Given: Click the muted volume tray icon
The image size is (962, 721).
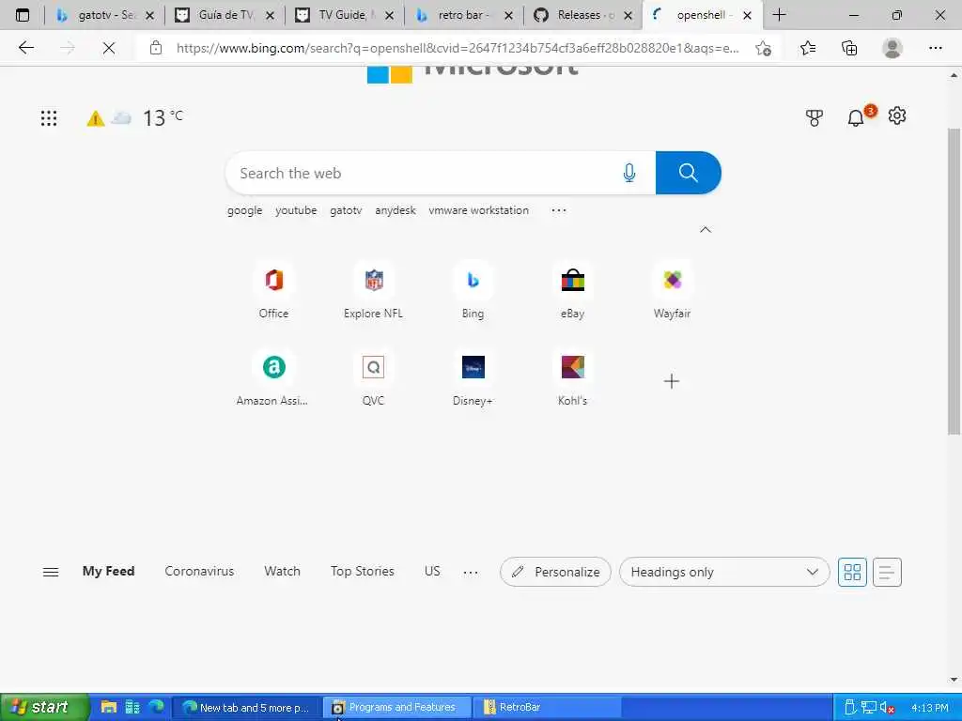Looking at the screenshot, I should pyautogui.click(x=887, y=708).
